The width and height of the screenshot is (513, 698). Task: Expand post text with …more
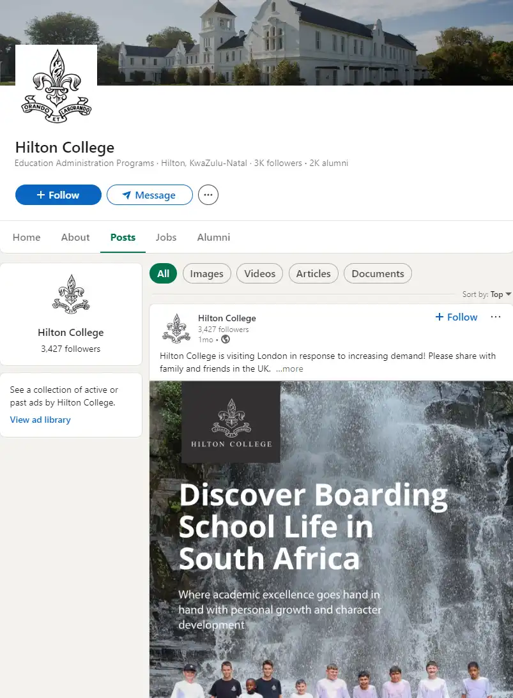pos(290,368)
